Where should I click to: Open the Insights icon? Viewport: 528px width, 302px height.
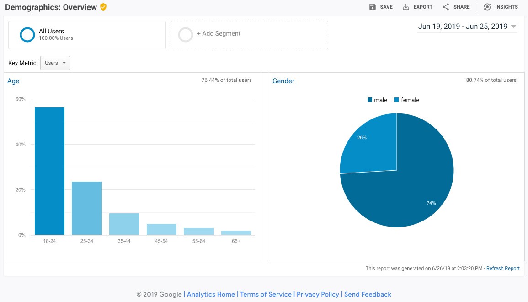(487, 7)
